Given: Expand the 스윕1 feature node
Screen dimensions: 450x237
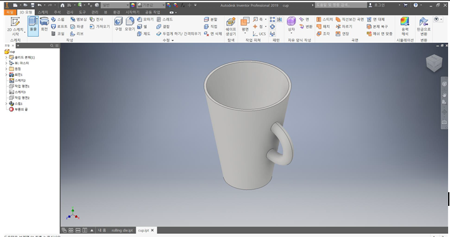Looking at the screenshot, I should click(6, 104).
